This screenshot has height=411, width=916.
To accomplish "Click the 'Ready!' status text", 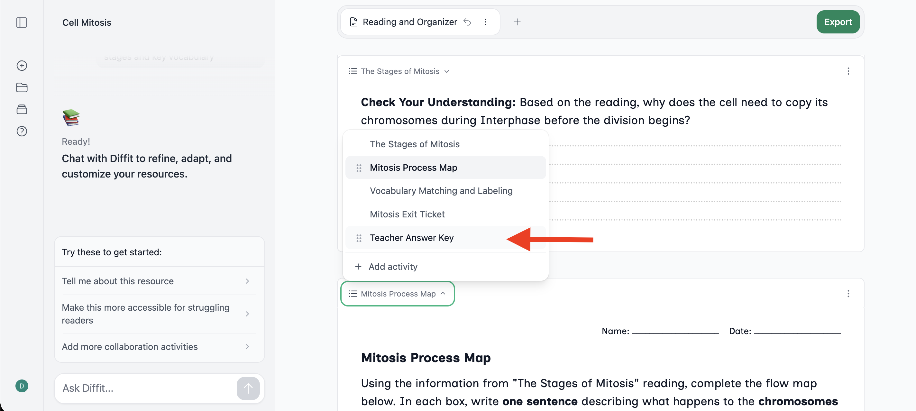I will tap(76, 142).
